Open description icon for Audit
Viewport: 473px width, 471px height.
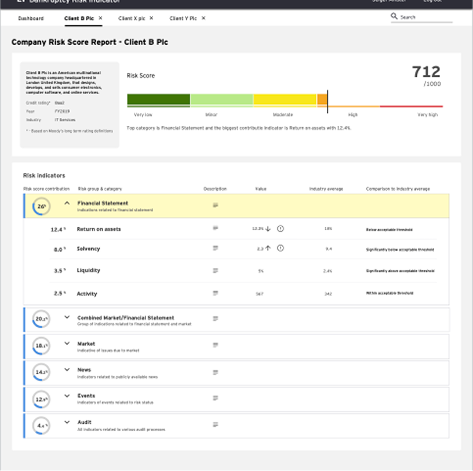click(216, 425)
